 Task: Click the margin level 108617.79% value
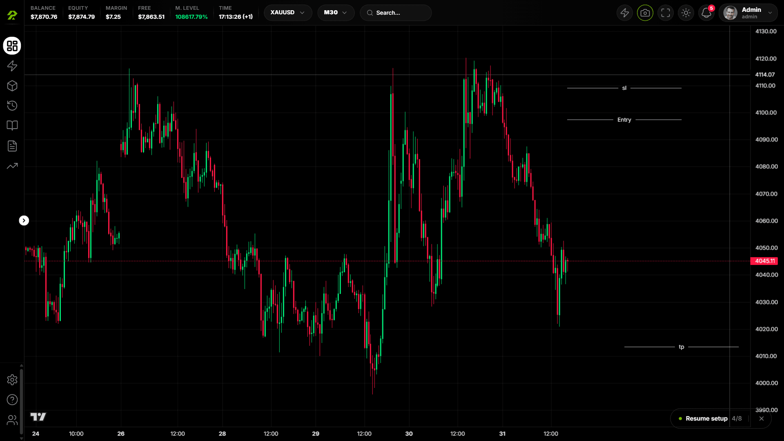[x=192, y=17]
